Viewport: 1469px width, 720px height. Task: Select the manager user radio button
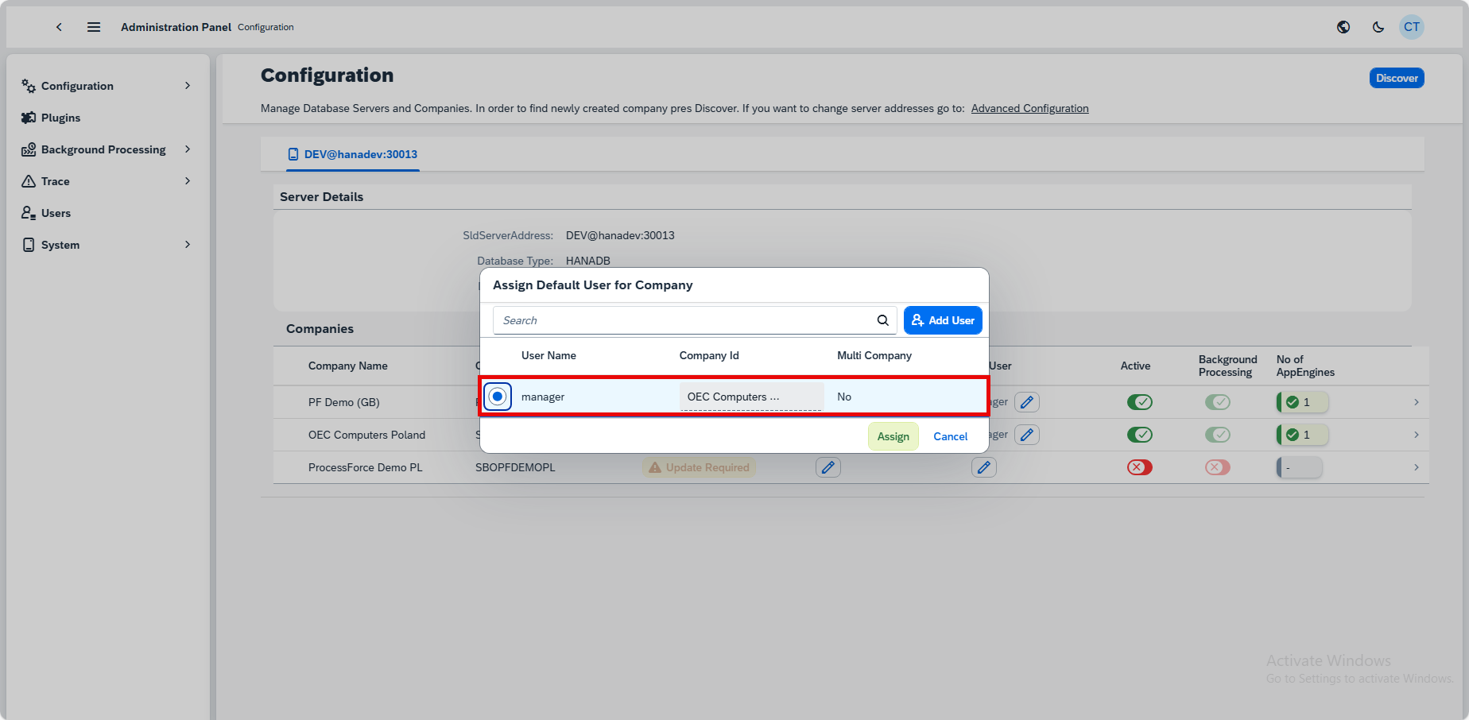(x=497, y=396)
